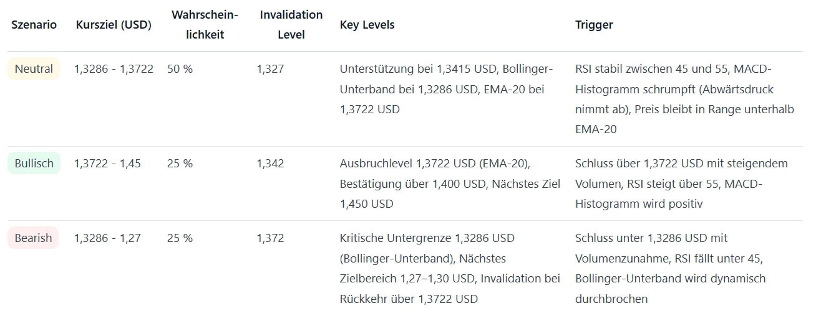This screenshot has width=821, height=316.
Task: Select the Key Levels column header
Action: [367, 25]
